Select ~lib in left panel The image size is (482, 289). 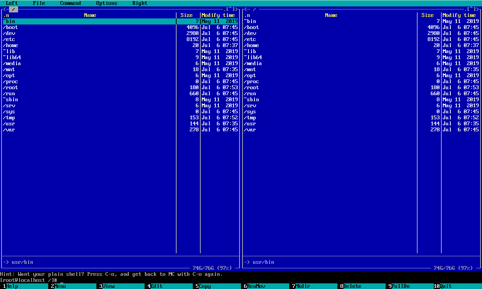[120, 51]
